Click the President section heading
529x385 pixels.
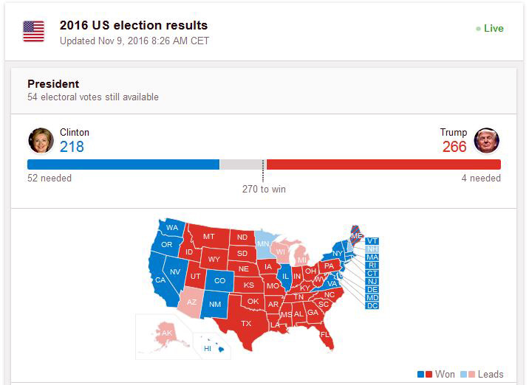(x=53, y=84)
